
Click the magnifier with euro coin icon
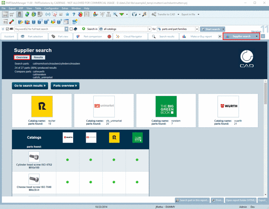click(x=145, y=14)
